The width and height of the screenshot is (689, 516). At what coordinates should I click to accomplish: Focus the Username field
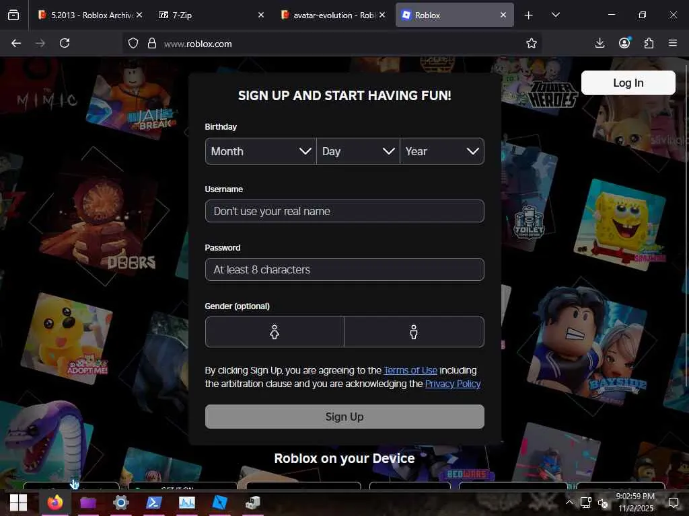pos(344,211)
